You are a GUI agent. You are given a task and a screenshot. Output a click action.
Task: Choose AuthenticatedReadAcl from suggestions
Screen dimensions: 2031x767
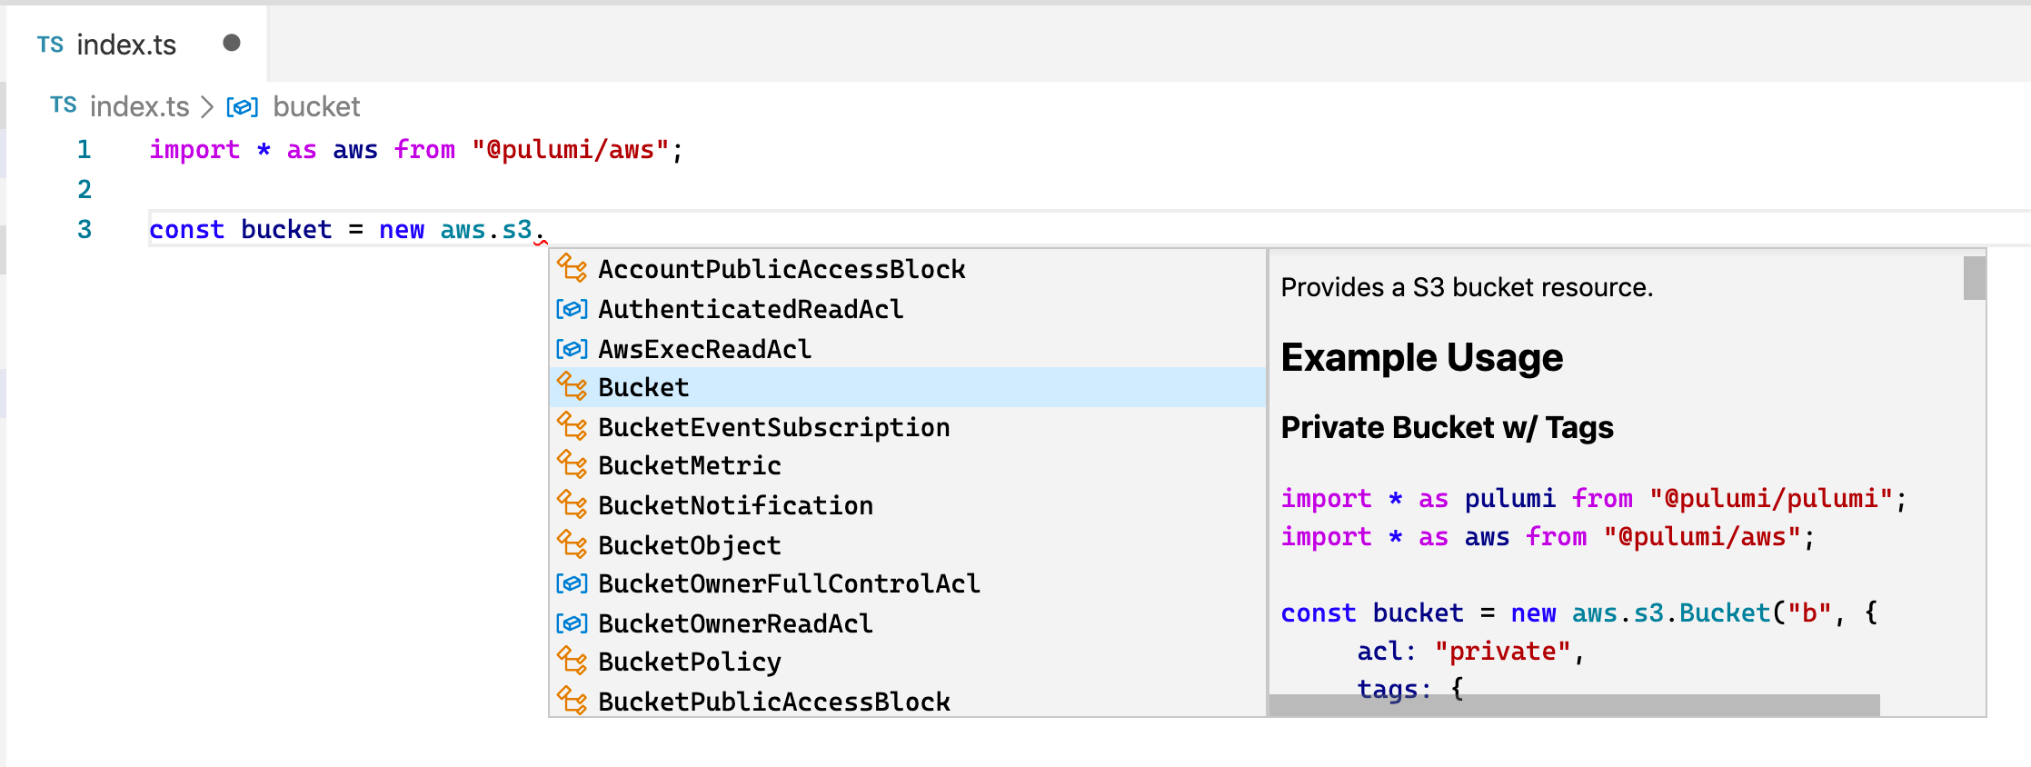[908, 309]
